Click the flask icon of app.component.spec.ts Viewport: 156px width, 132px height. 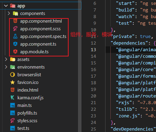pyautogui.click(x=15, y=36)
